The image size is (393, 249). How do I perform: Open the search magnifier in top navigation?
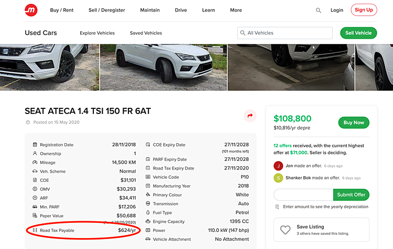click(x=318, y=10)
